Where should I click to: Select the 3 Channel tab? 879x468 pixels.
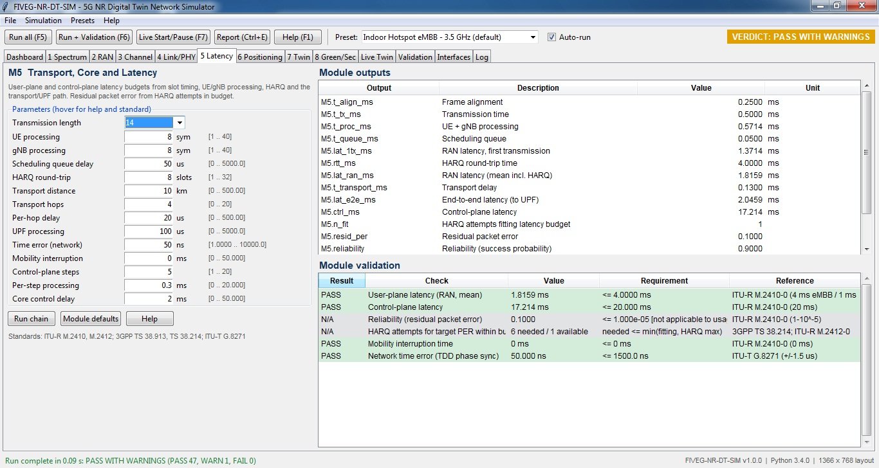[x=135, y=57]
